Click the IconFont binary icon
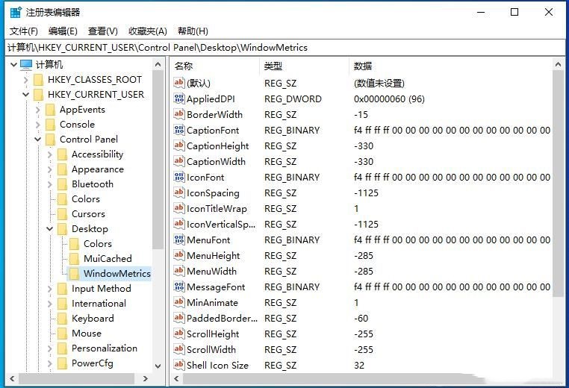This screenshot has width=569, height=388. tap(179, 177)
